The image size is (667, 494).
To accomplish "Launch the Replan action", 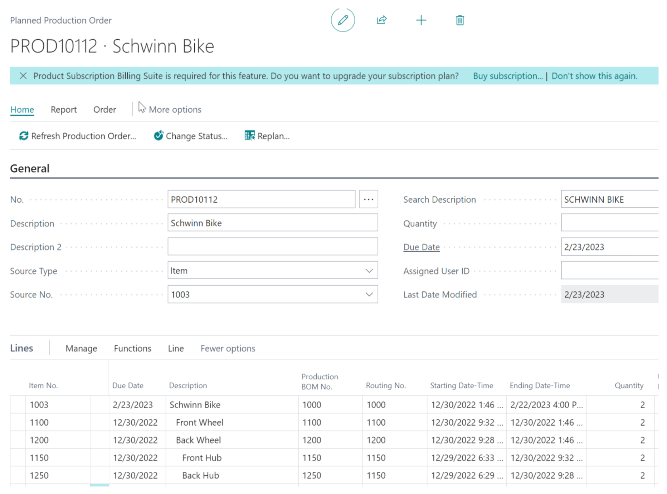I will (267, 136).
